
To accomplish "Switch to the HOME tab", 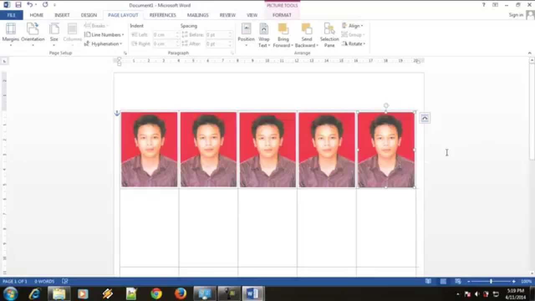I will (x=36, y=15).
